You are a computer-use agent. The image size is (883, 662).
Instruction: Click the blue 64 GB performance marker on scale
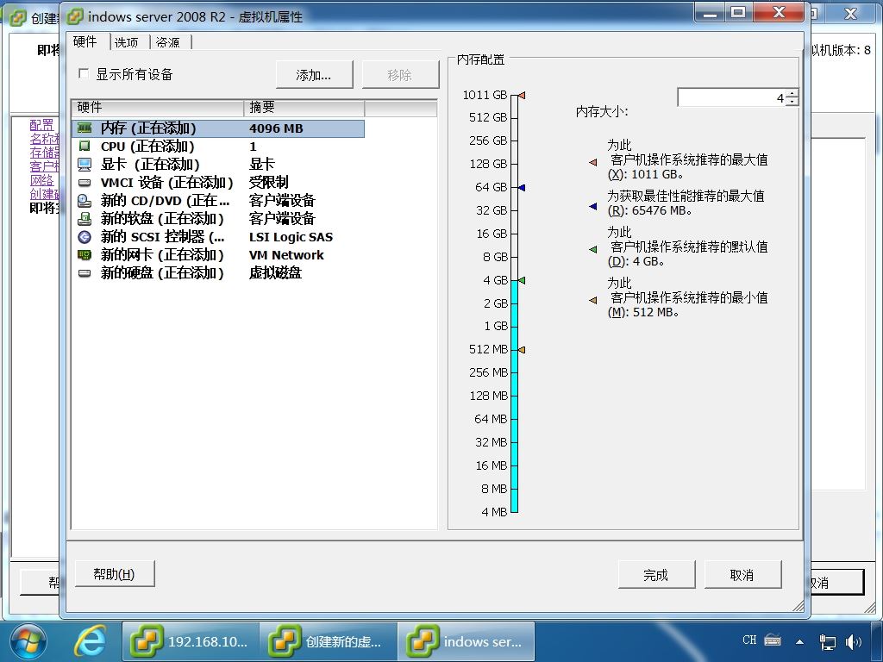pos(522,187)
